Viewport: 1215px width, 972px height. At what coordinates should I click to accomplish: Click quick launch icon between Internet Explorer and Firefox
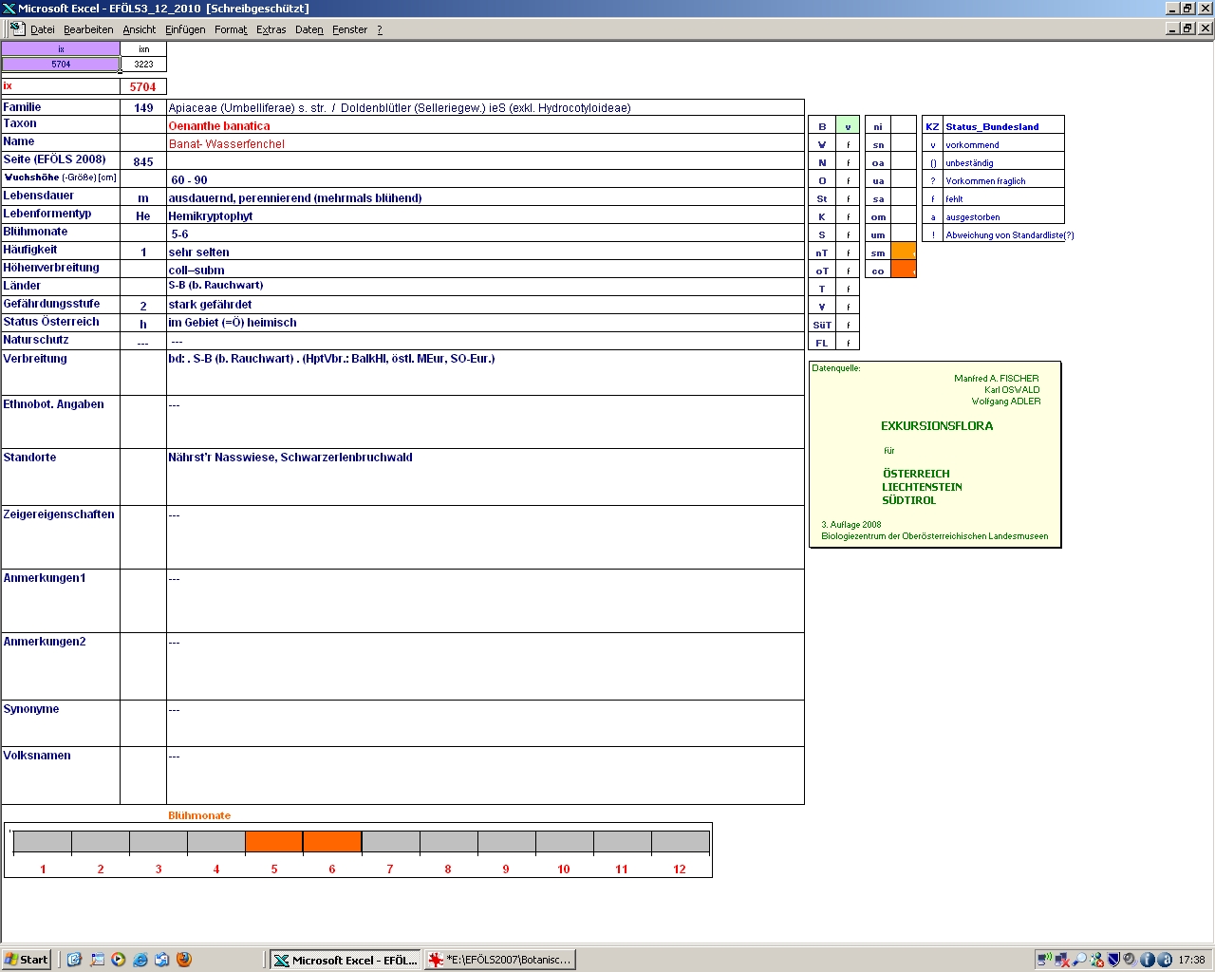point(162,960)
